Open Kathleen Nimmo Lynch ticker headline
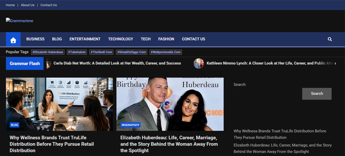 click(271, 63)
